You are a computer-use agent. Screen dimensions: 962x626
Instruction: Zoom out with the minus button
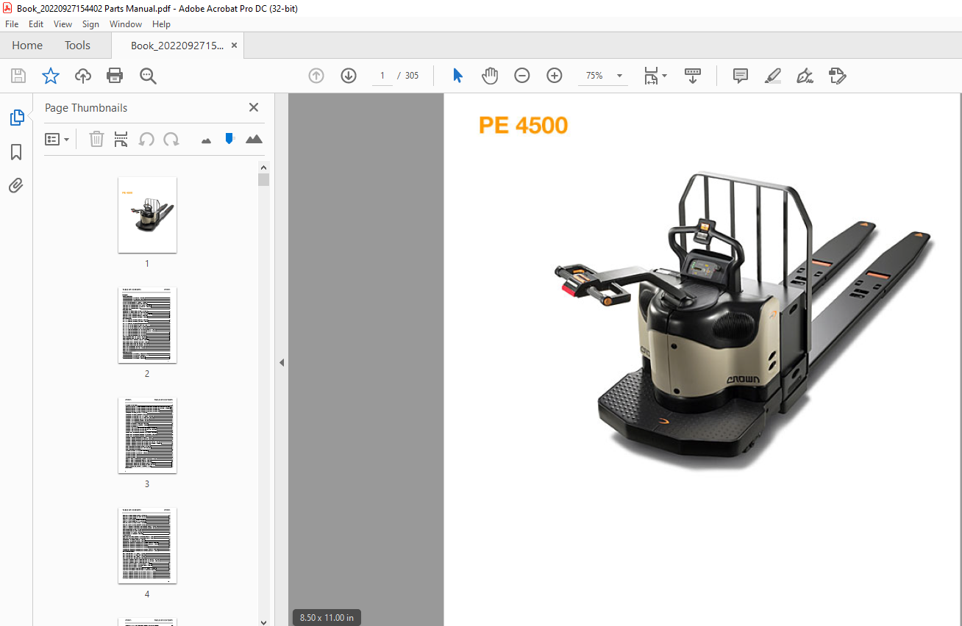pos(522,76)
